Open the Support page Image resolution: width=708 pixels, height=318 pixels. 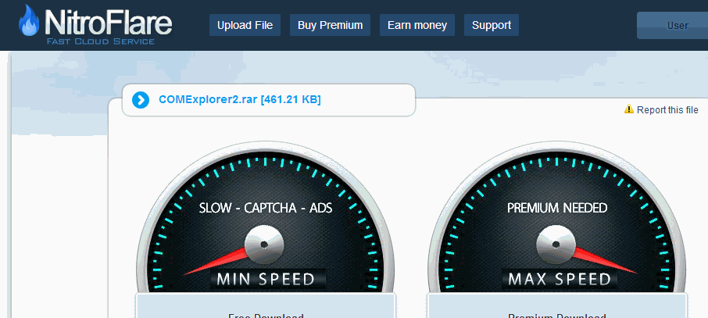click(x=492, y=25)
